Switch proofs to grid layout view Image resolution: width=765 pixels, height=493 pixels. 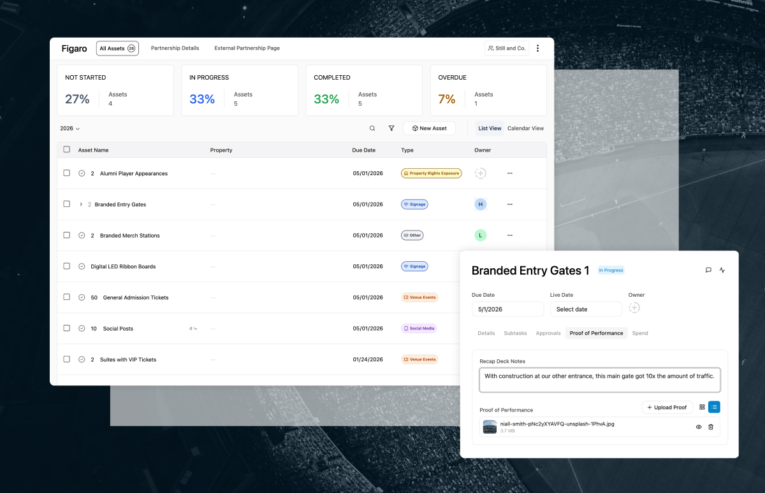701,406
